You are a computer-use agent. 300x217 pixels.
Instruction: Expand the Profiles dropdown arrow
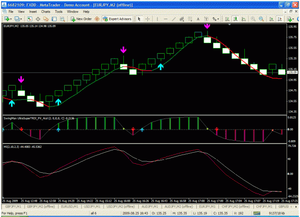pos(21,19)
